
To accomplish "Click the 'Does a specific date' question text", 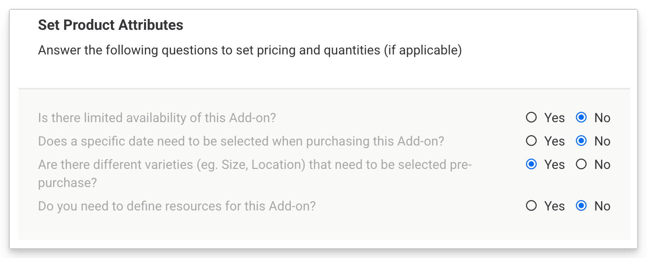I will [x=241, y=141].
